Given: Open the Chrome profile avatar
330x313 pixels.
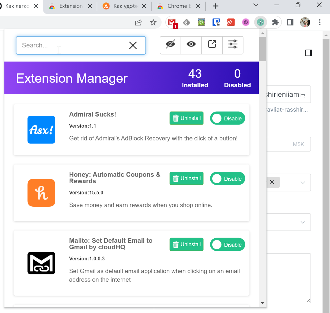Looking at the screenshot, I should pos(305,22).
